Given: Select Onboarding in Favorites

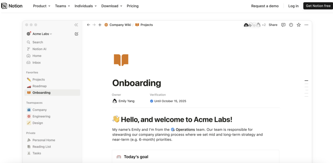Looking at the screenshot, I should [52, 93].
